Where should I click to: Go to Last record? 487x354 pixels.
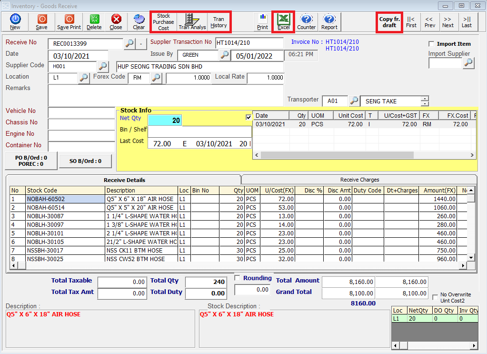[467, 22]
